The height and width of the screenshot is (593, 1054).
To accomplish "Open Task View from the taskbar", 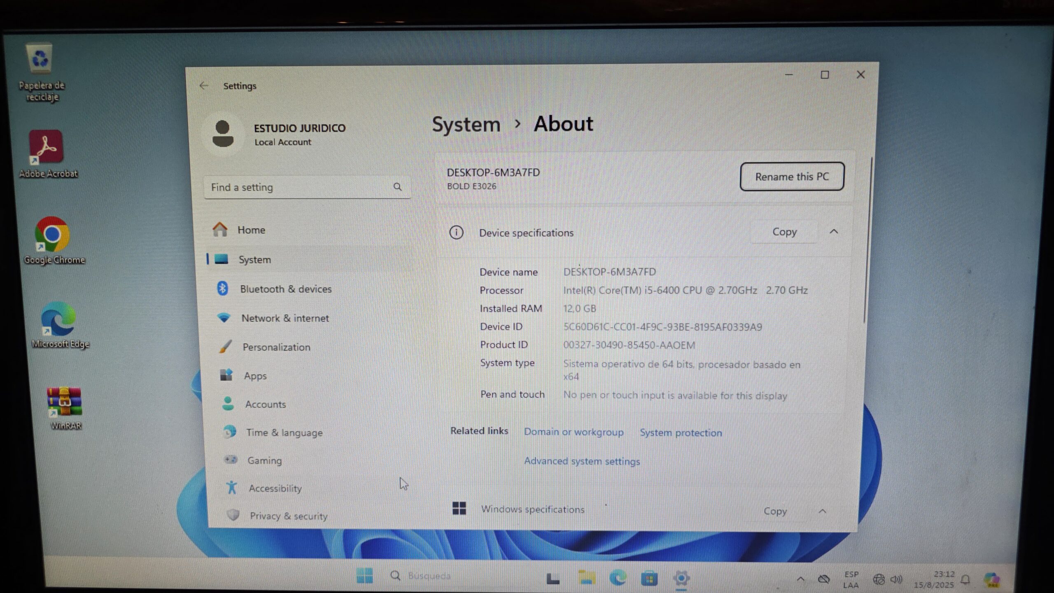I will click(x=553, y=578).
